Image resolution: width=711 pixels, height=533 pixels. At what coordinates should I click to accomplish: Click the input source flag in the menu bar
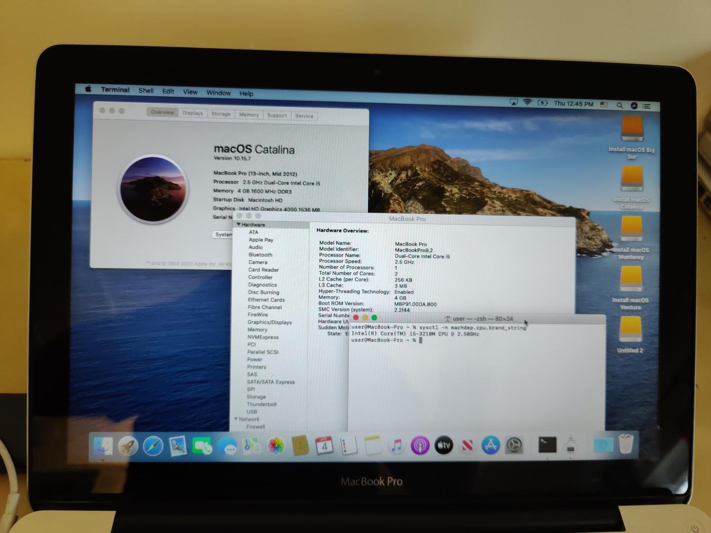[604, 105]
